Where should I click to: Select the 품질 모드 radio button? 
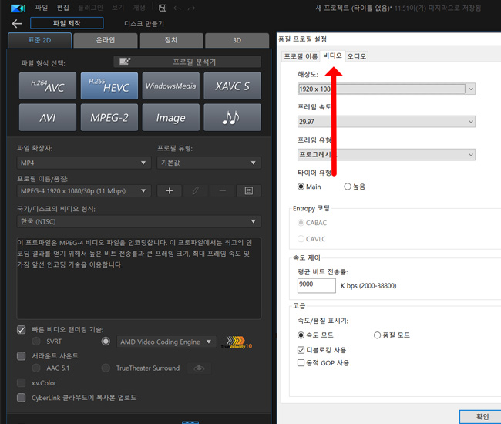click(377, 335)
